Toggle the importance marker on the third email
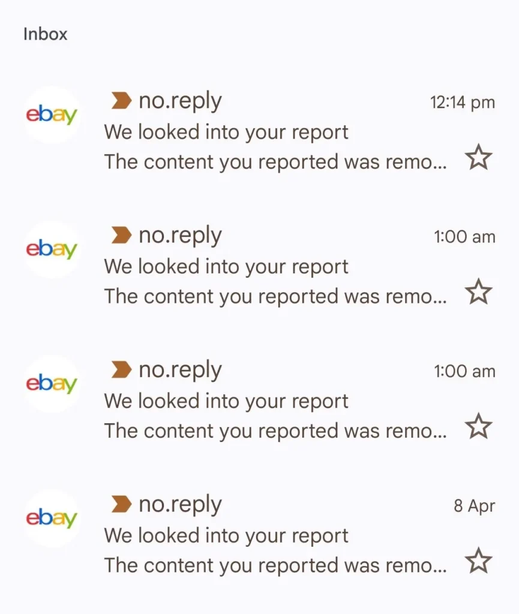The image size is (519, 614). (121, 369)
